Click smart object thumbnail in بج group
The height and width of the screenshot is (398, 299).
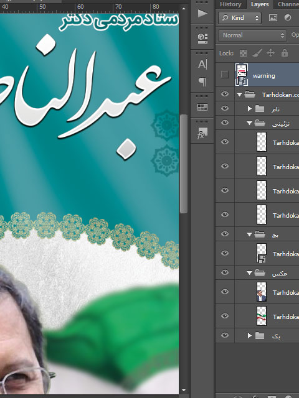[262, 253]
